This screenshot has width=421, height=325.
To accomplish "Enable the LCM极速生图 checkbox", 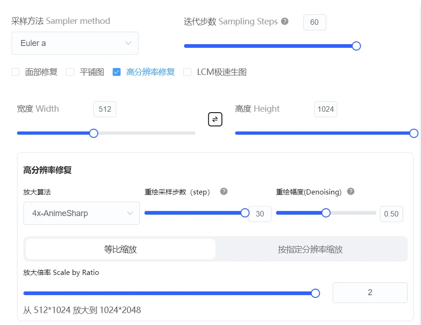I will tap(187, 72).
